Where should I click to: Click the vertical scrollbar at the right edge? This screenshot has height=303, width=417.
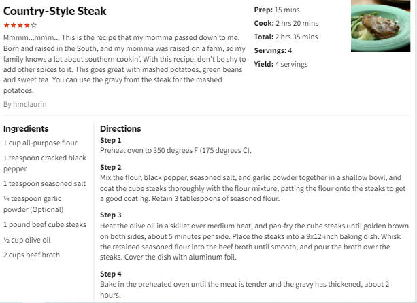[x=415, y=151]
